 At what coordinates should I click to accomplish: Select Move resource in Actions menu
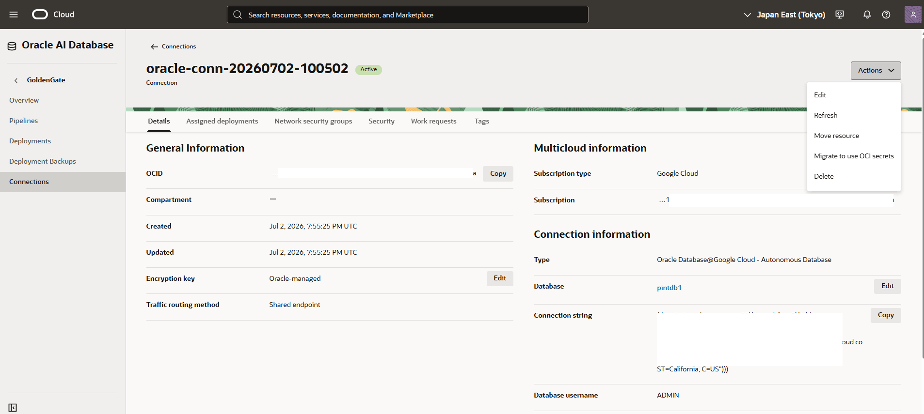[854, 136]
